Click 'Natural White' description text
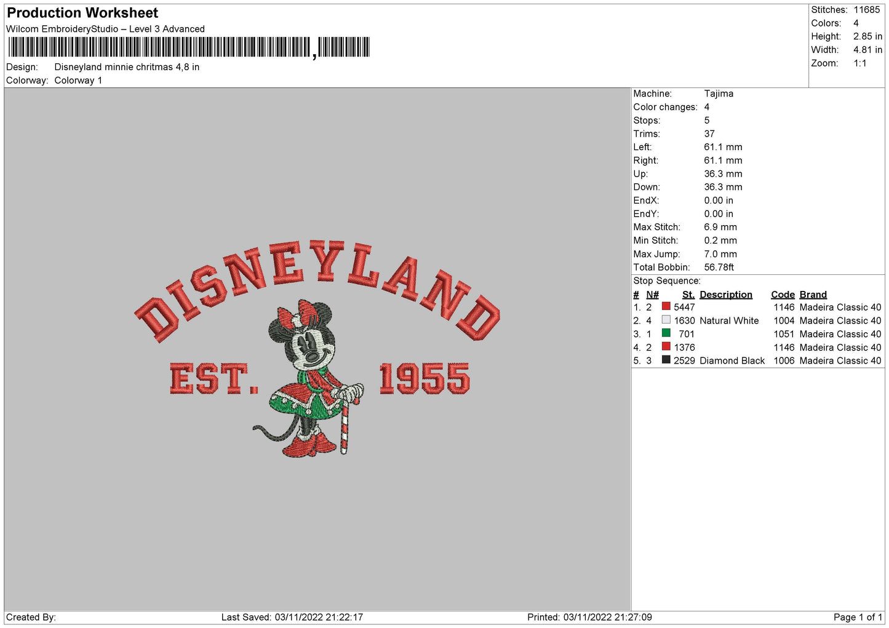889x628 pixels. (x=729, y=320)
